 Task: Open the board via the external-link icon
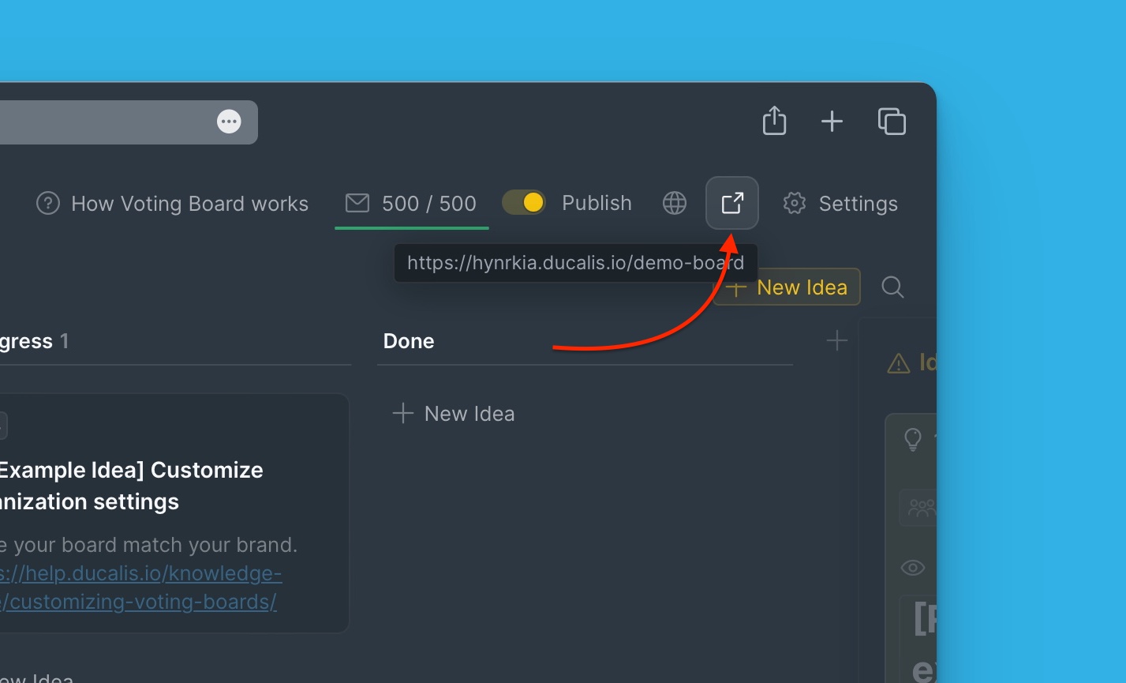[731, 203]
